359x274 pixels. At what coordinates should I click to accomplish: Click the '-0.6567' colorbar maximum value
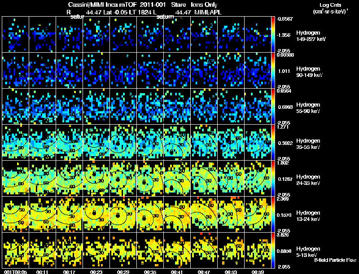pos(285,19)
